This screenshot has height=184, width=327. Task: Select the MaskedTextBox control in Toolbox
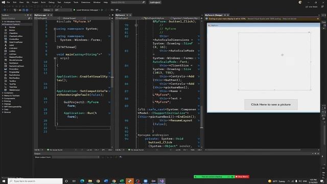(x=15, y=57)
